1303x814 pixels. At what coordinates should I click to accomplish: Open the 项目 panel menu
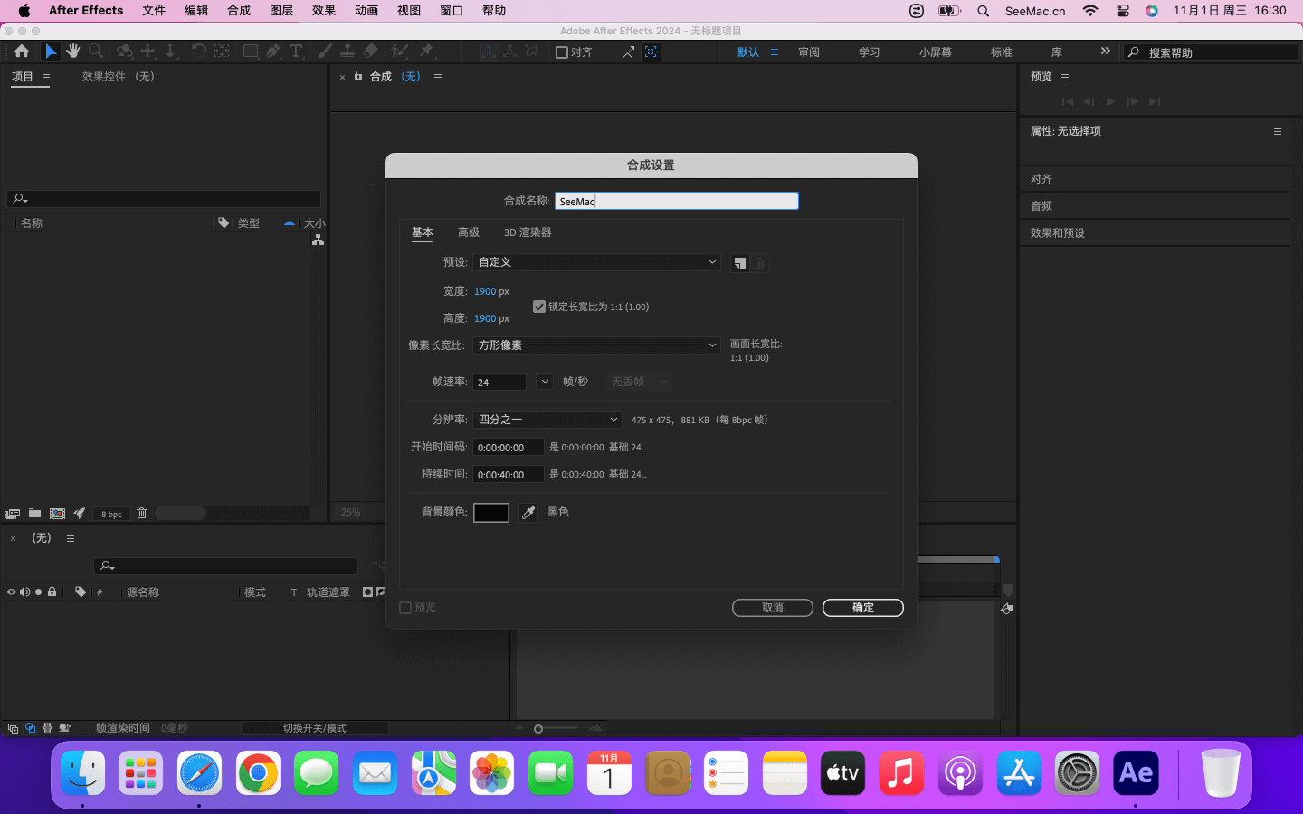[46, 78]
